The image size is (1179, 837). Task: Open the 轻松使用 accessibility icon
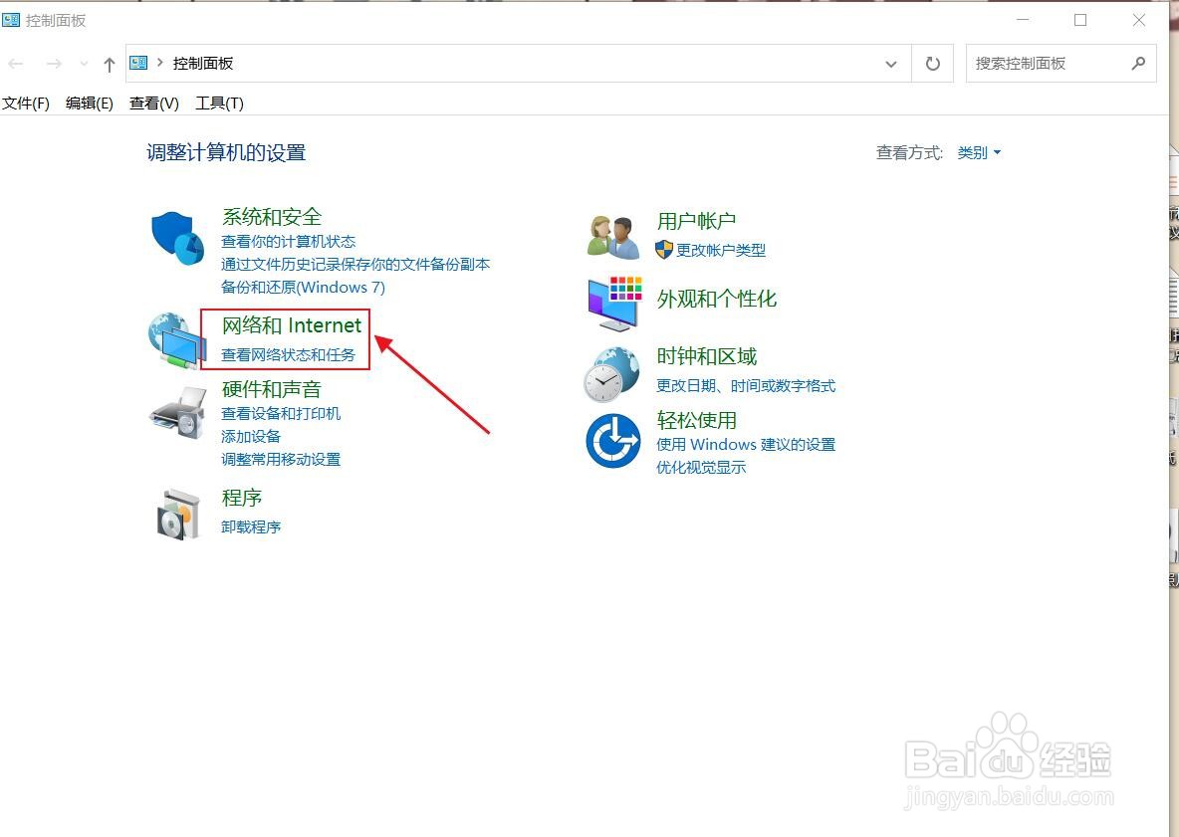(612, 441)
